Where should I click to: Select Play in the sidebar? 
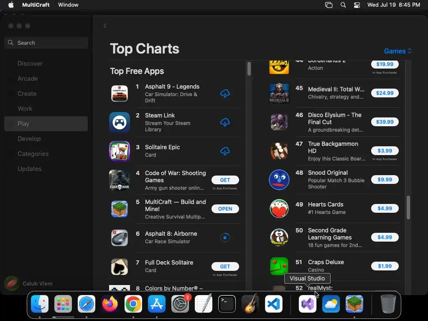(x=46, y=124)
